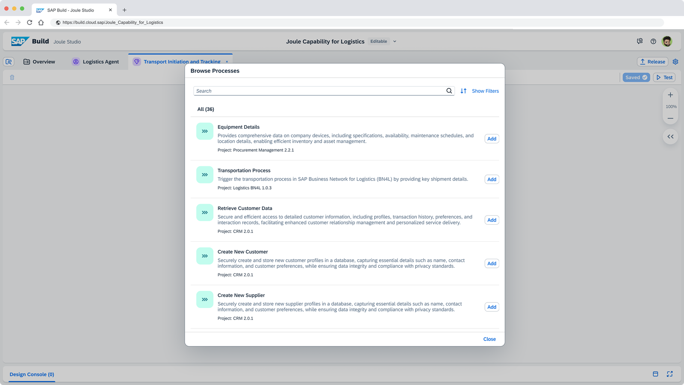The height and width of the screenshot is (385, 684).
Task: Go to browser home page
Action: point(41,22)
